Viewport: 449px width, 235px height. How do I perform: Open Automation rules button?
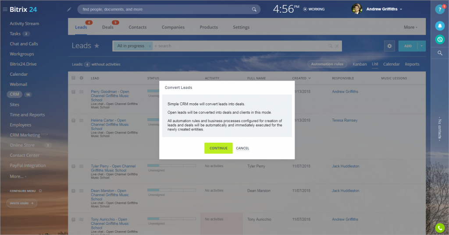327,64
